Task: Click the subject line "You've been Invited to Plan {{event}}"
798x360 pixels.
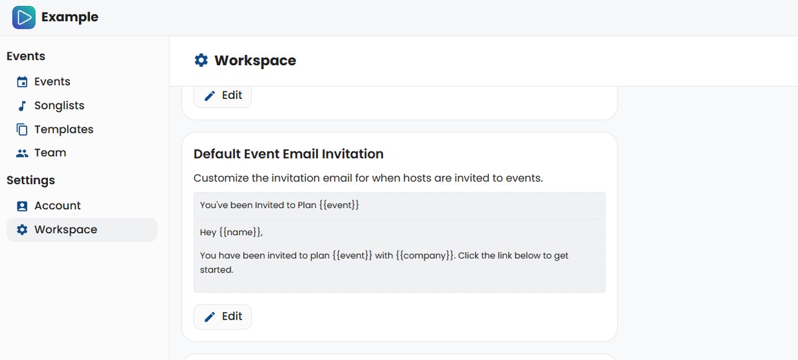Action: 279,205
